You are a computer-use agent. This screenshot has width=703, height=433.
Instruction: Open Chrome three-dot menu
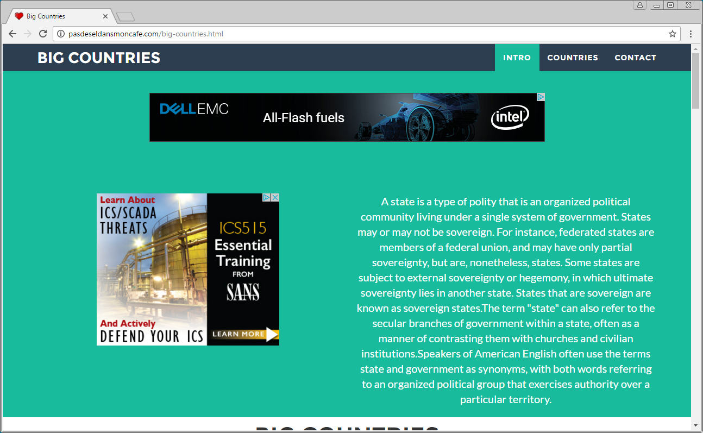click(691, 34)
